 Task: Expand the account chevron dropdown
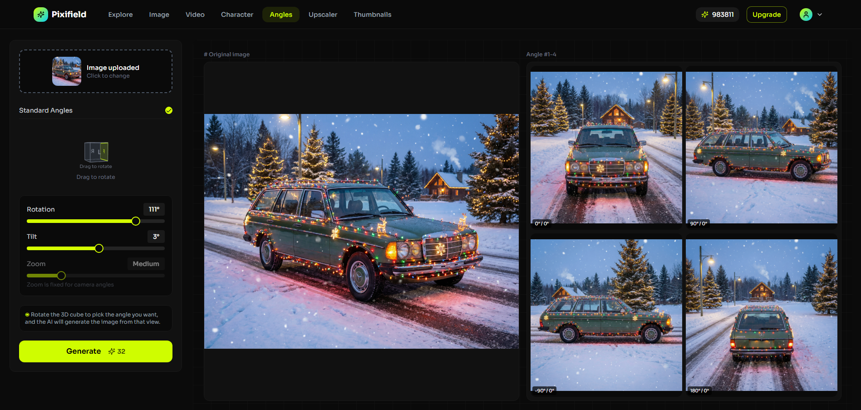[x=820, y=15]
